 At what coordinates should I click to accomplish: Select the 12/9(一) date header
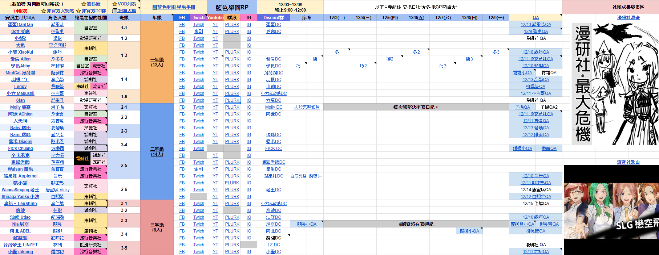click(x=496, y=17)
